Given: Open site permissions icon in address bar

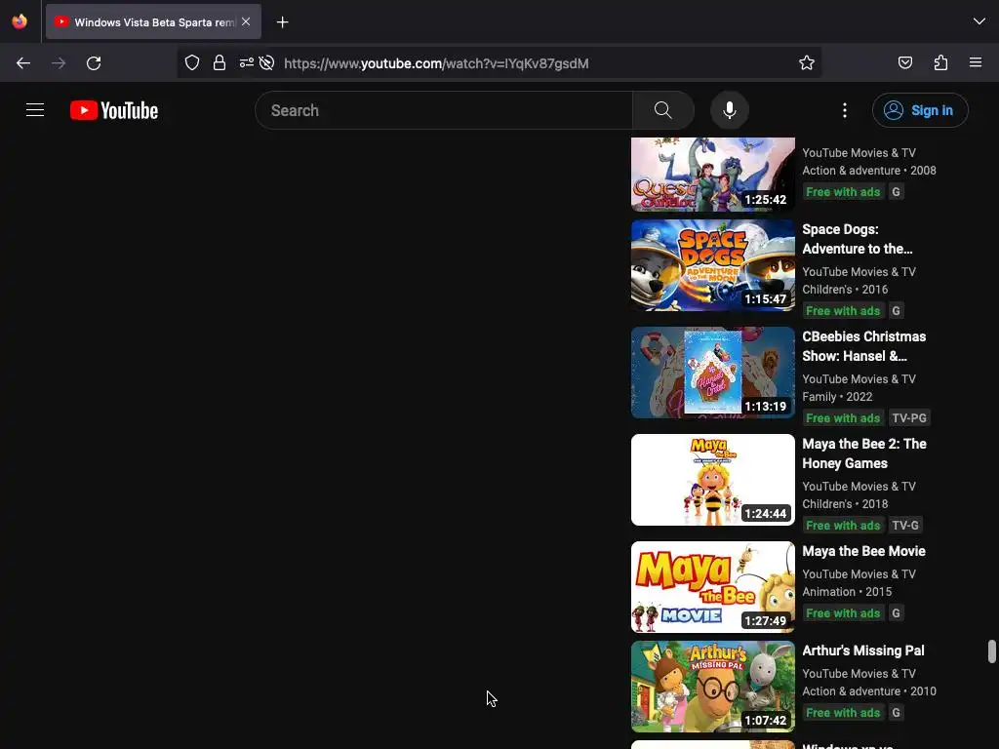Looking at the screenshot, I should [247, 62].
